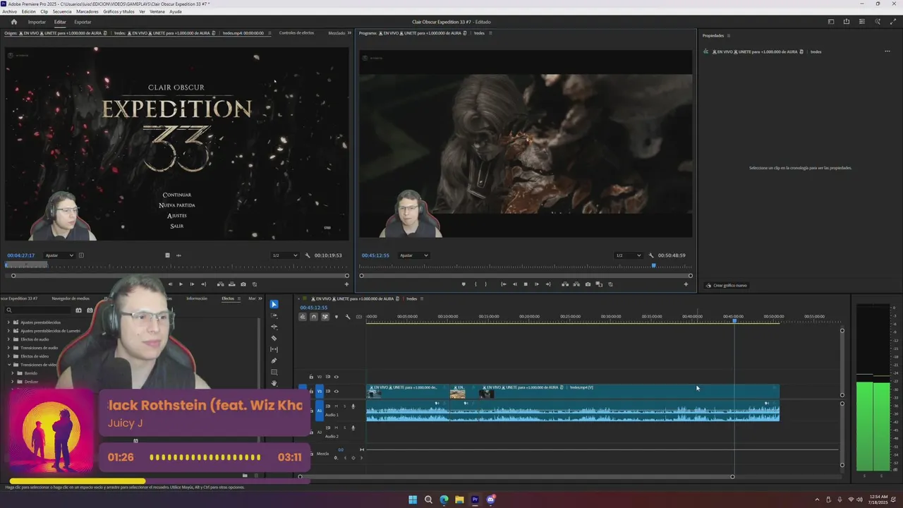
Task: Enable voice-over record on Audio 1
Action: click(x=353, y=406)
